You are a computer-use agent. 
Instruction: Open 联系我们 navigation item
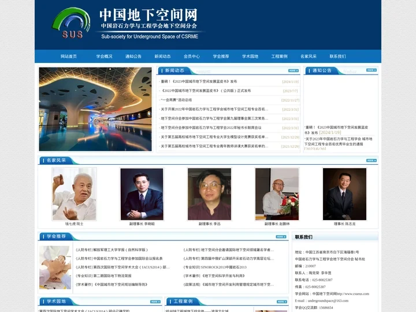[338, 57]
